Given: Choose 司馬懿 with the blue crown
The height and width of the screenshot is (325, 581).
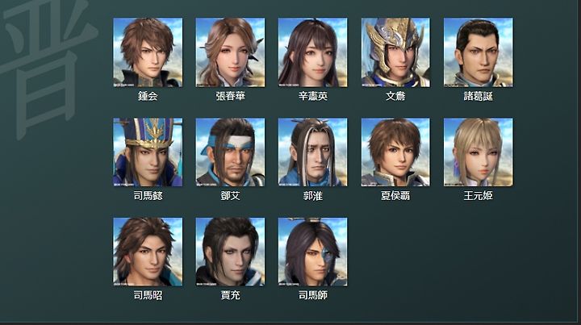Looking at the screenshot, I should tap(148, 152).
